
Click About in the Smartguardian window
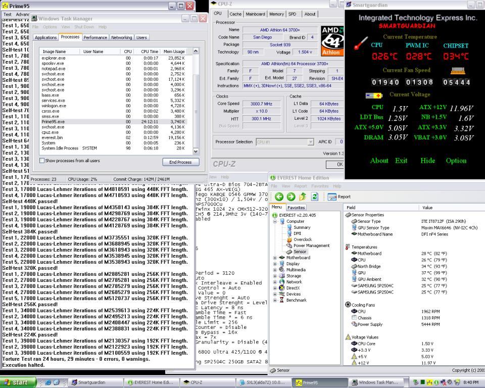coord(379,161)
